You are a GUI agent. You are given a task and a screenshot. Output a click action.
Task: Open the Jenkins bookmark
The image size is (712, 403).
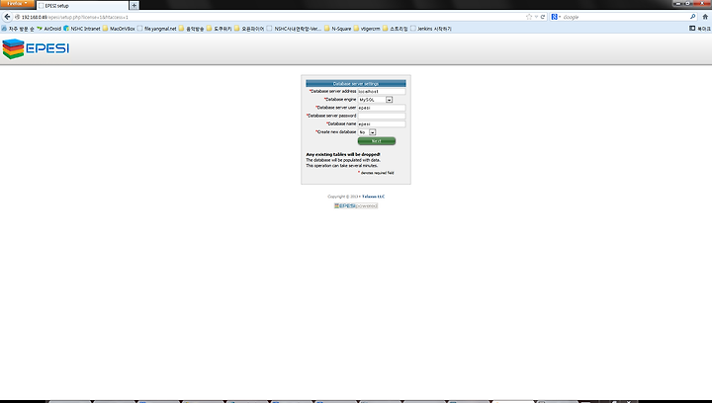point(431,28)
